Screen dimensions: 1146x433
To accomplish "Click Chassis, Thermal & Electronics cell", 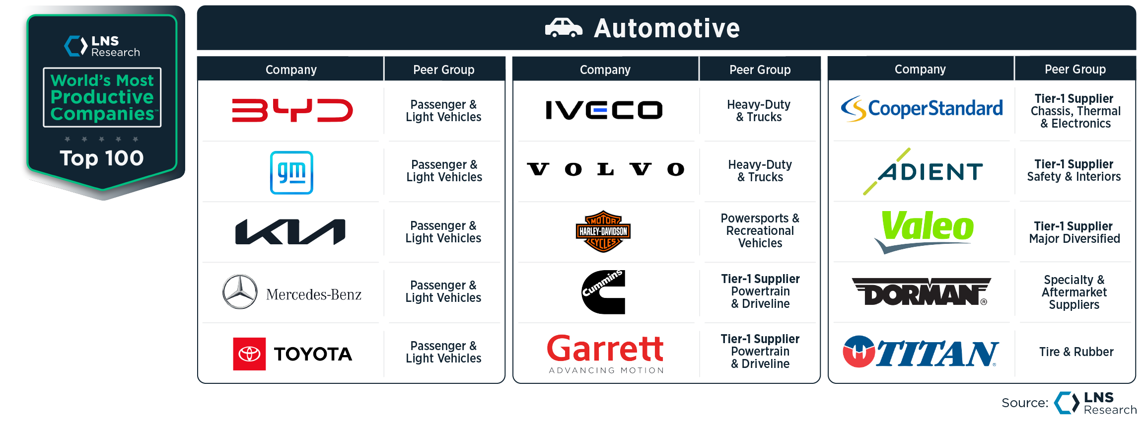I will coord(1075,111).
